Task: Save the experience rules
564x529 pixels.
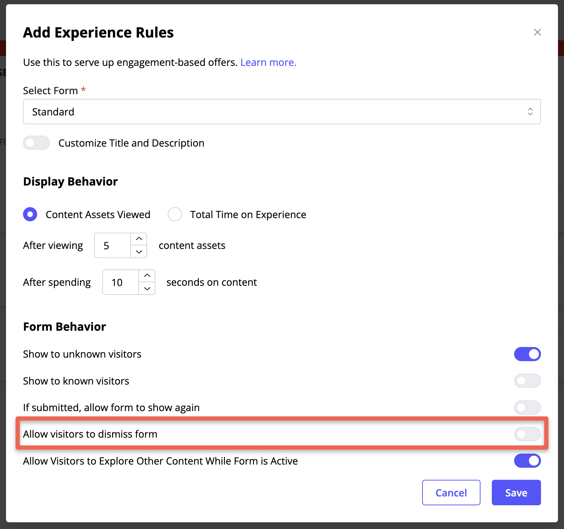Action: 516,493
